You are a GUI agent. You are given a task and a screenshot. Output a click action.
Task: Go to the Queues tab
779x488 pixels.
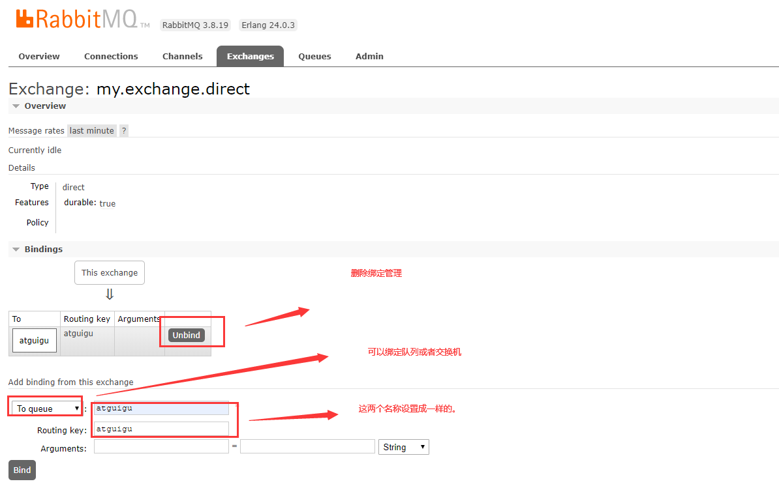click(x=314, y=57)
